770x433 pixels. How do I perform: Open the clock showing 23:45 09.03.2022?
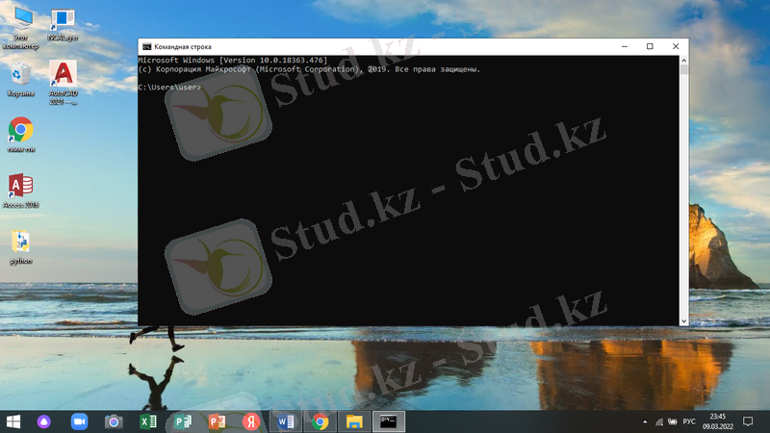(717, 421)
